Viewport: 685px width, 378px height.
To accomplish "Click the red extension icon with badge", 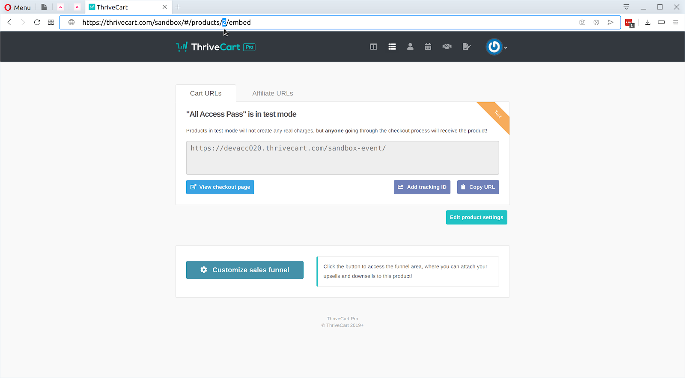I will pyautogui.click(x=629, y=23).
